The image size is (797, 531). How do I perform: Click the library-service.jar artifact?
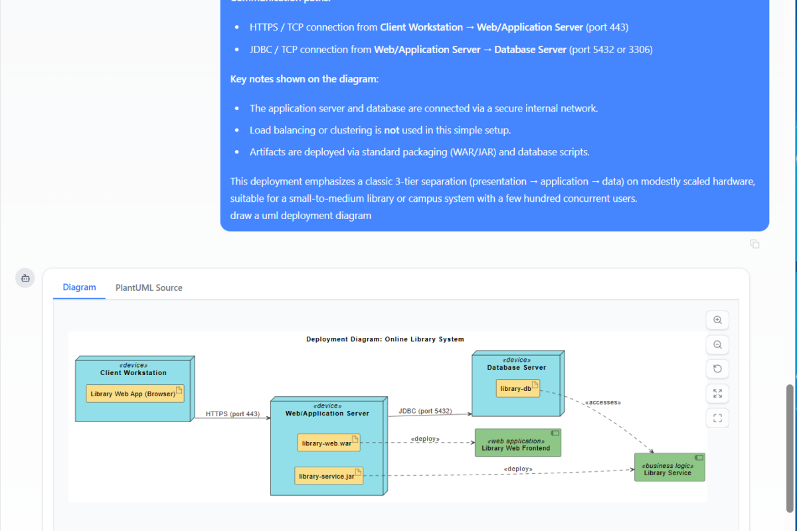click(x=327, y=475)
